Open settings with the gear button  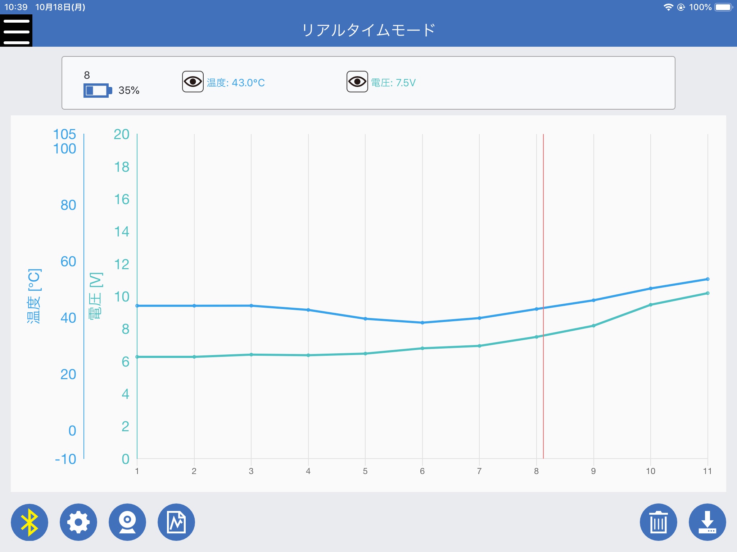(78, 522)
